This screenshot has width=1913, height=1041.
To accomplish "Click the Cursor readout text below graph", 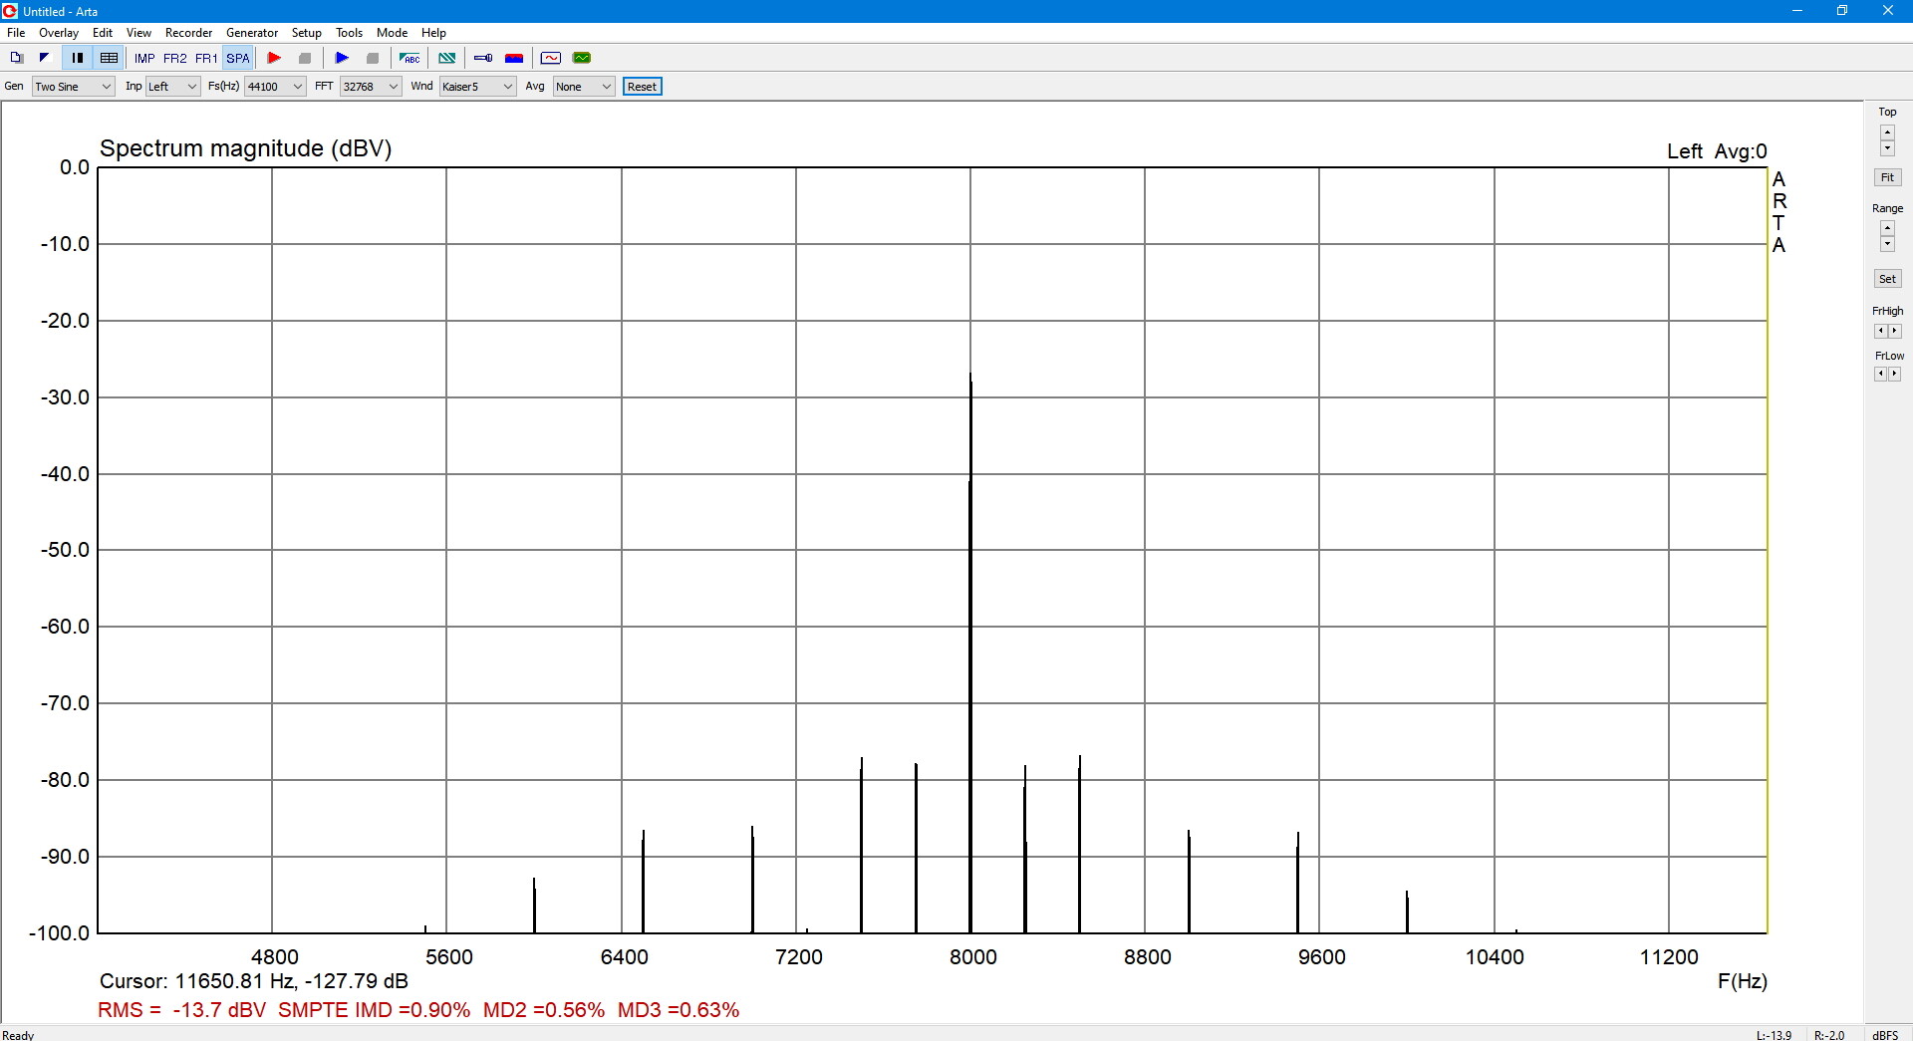I will (254, 981).
